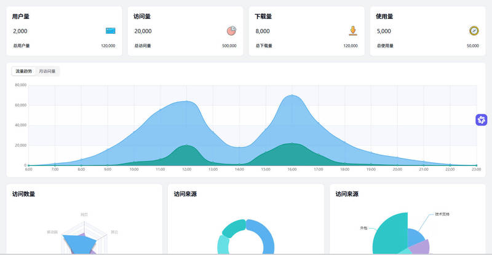
Task: Click the 下载量 card title
Action: tap(263, 17)
